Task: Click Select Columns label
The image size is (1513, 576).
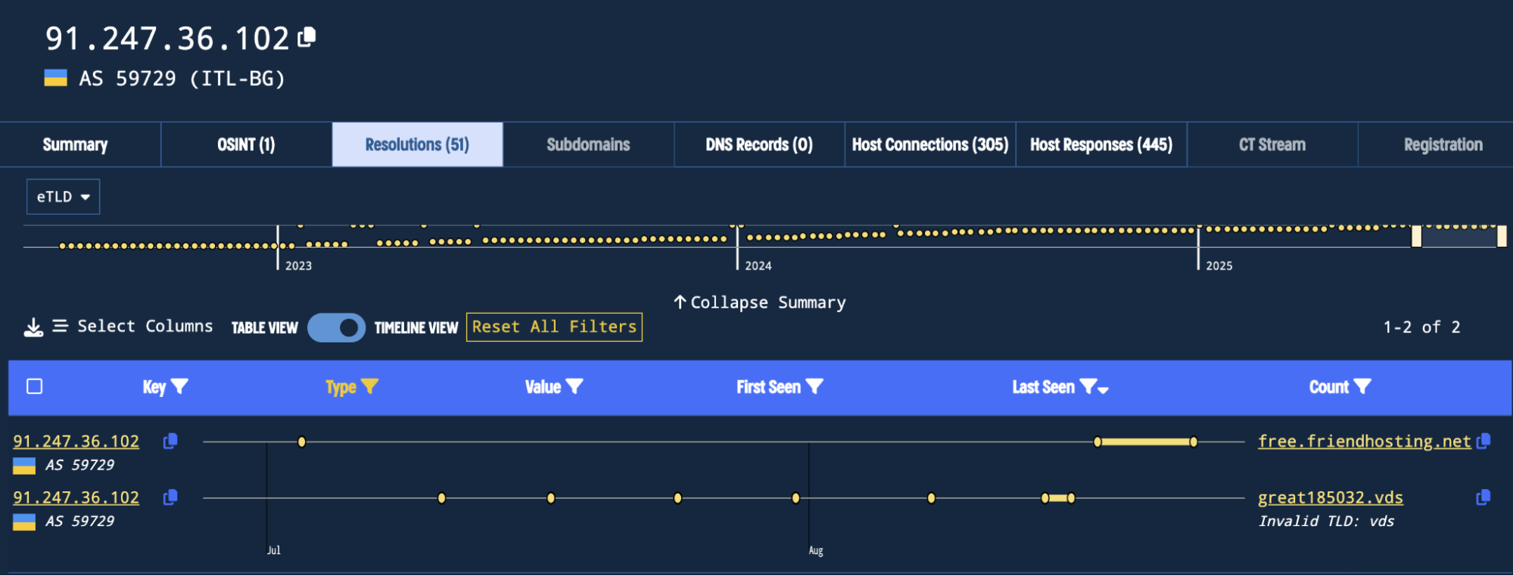Action: (x=145, y=326)
